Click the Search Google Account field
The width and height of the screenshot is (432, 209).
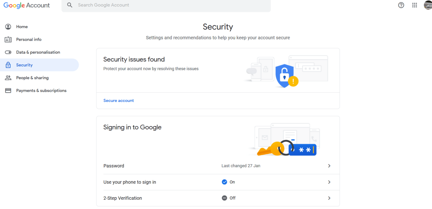point(169,5)
